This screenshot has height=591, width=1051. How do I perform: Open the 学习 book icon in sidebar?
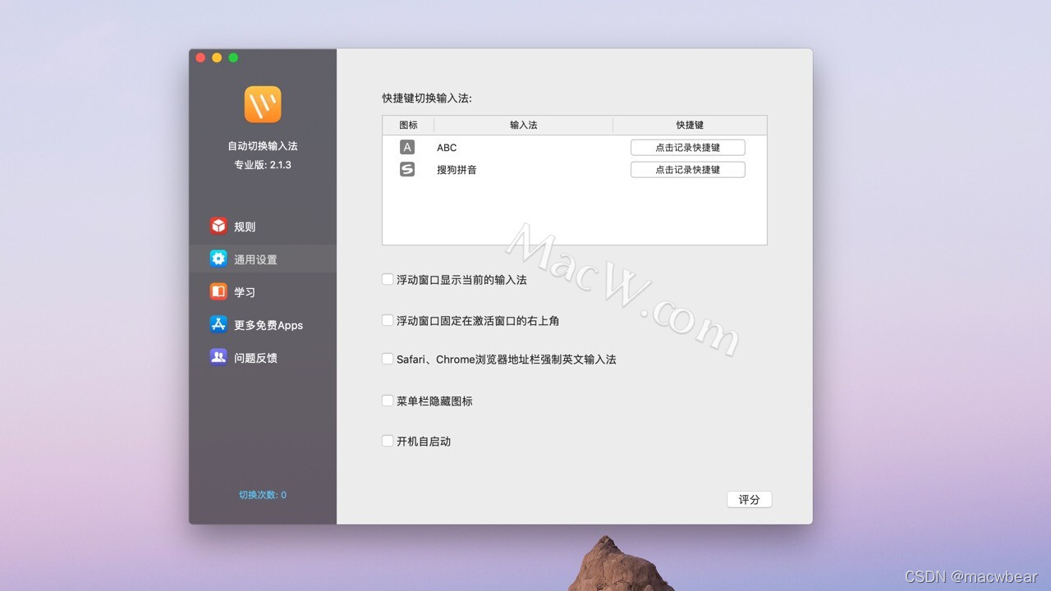click(218, 291)
